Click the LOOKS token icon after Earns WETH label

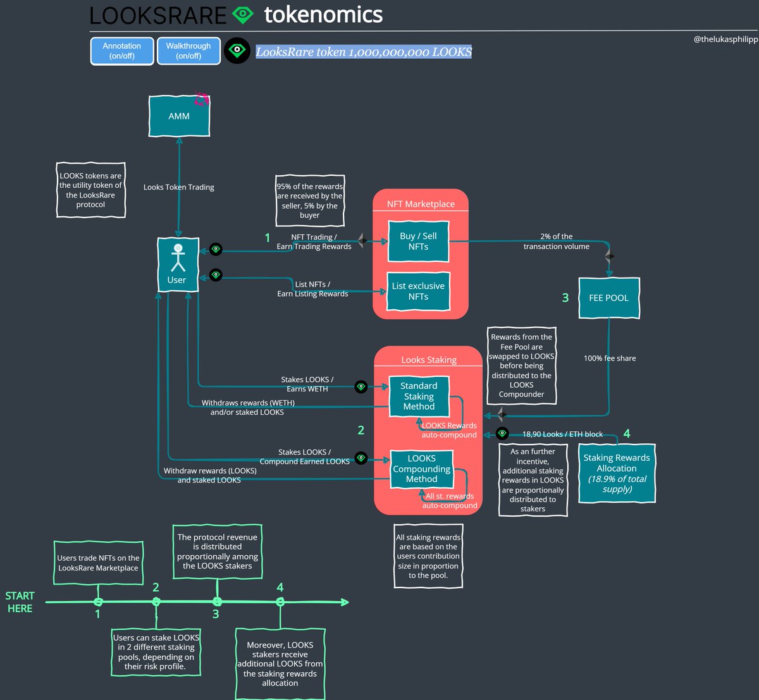click(x=361, y=386)
